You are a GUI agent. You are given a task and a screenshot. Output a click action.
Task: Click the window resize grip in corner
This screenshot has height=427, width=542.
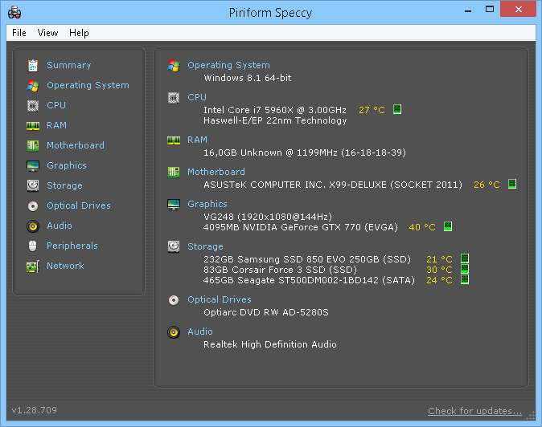pyautogui.click(x=530, y=415)
